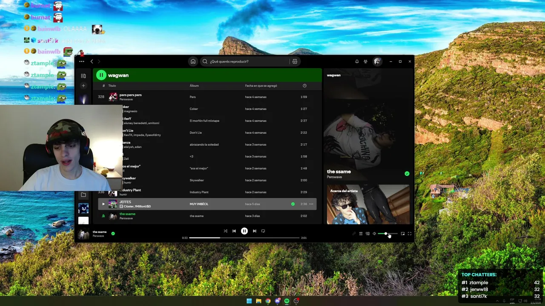Image resolution: width=545 pixels, height=306 pixels.
Task: Open the connect to device icon
Action: tap(367, 234)
